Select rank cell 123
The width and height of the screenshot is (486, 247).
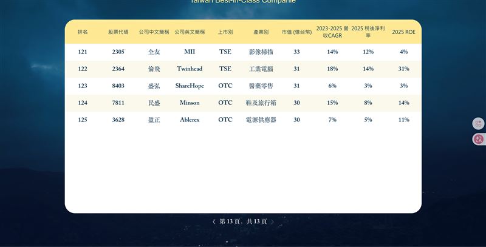[83, 86]
